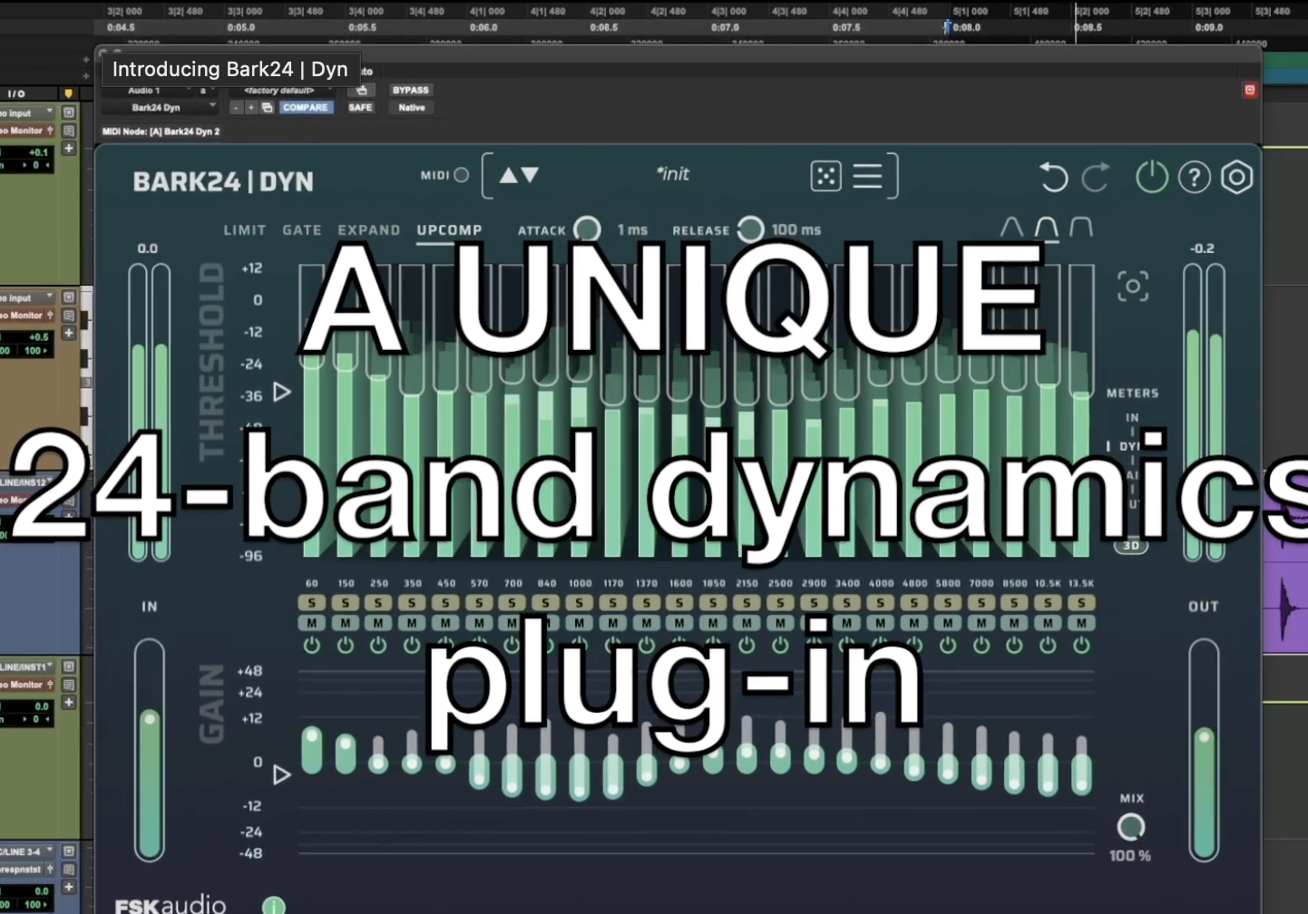This screenshot has height=914, width=1308.
Task: Click the COMPARE button
Action: 306,107
